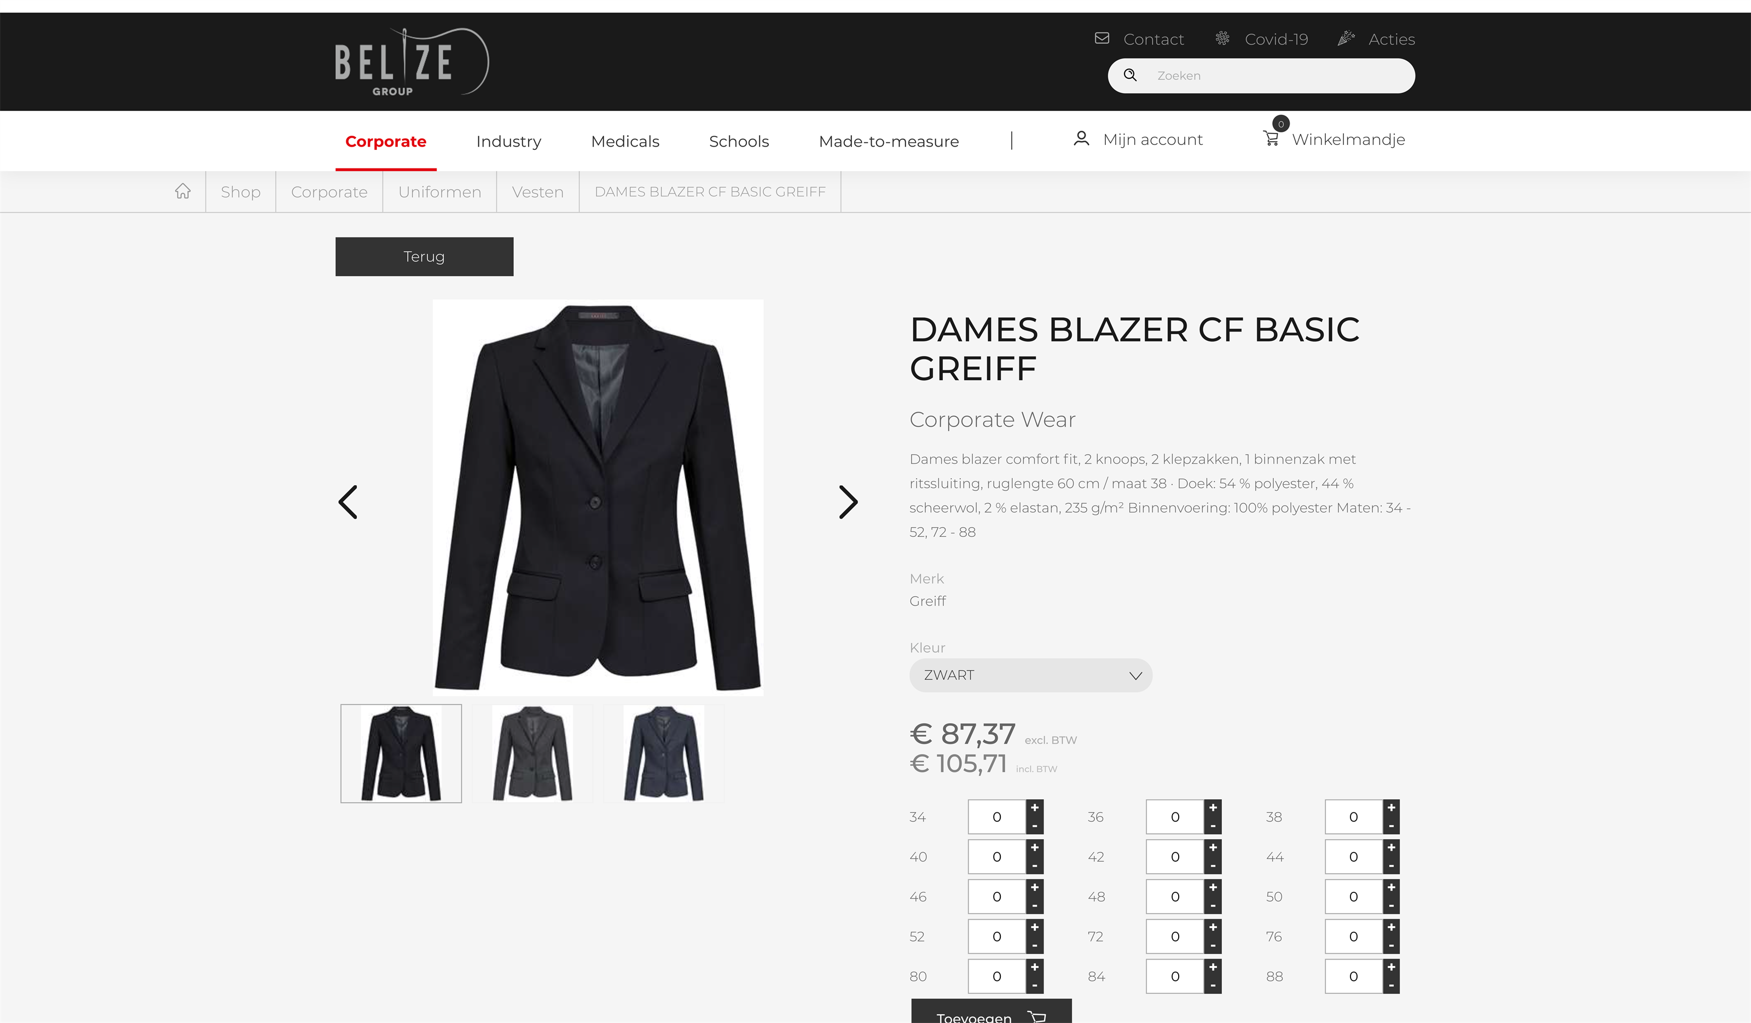Click the search magnifier icon
The height and width of the screenshot is (1023, 1751).
(x=1130, y=75)
